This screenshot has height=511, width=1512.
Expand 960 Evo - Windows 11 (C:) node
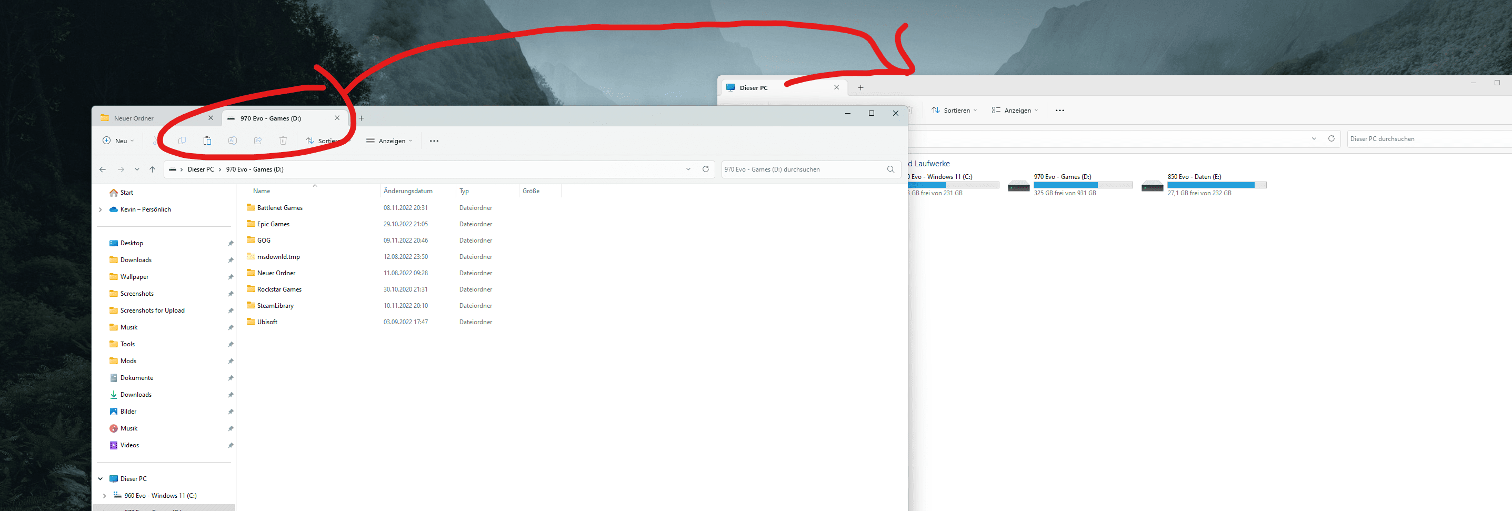[105, 496]
